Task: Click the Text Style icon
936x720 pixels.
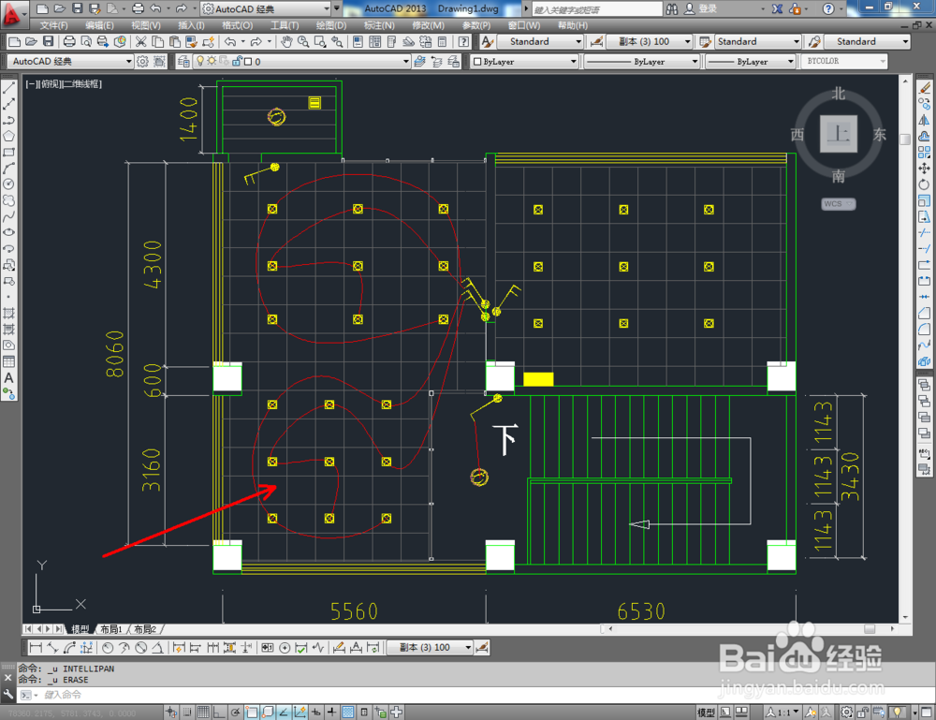Action: point(487,41)
